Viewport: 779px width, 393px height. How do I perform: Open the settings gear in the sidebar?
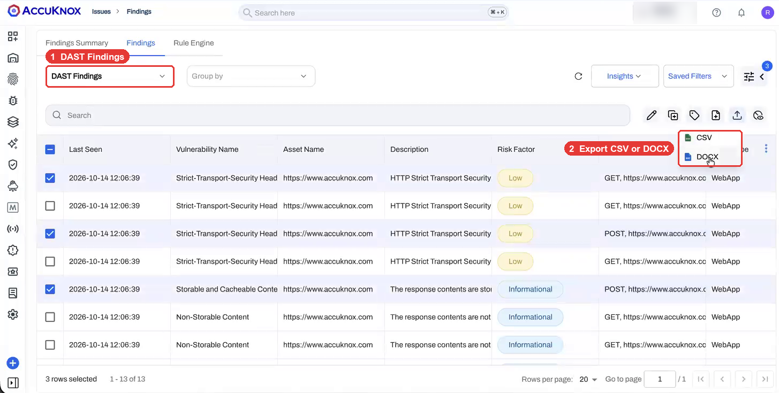point(13,314)
